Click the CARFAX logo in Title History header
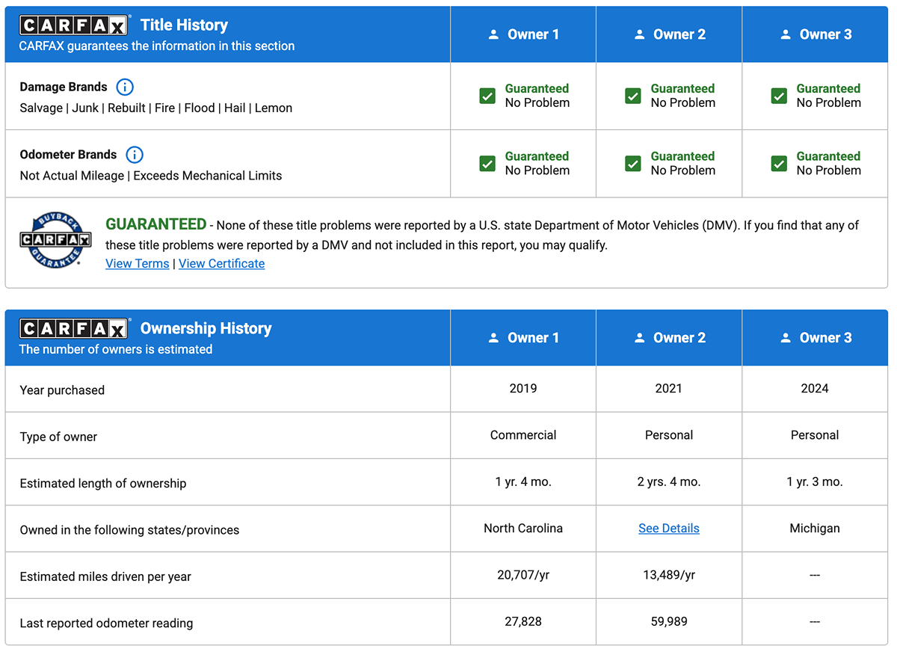Image resolution: width=897 pixels, height=649 pixels. click(x=75, y=25)
